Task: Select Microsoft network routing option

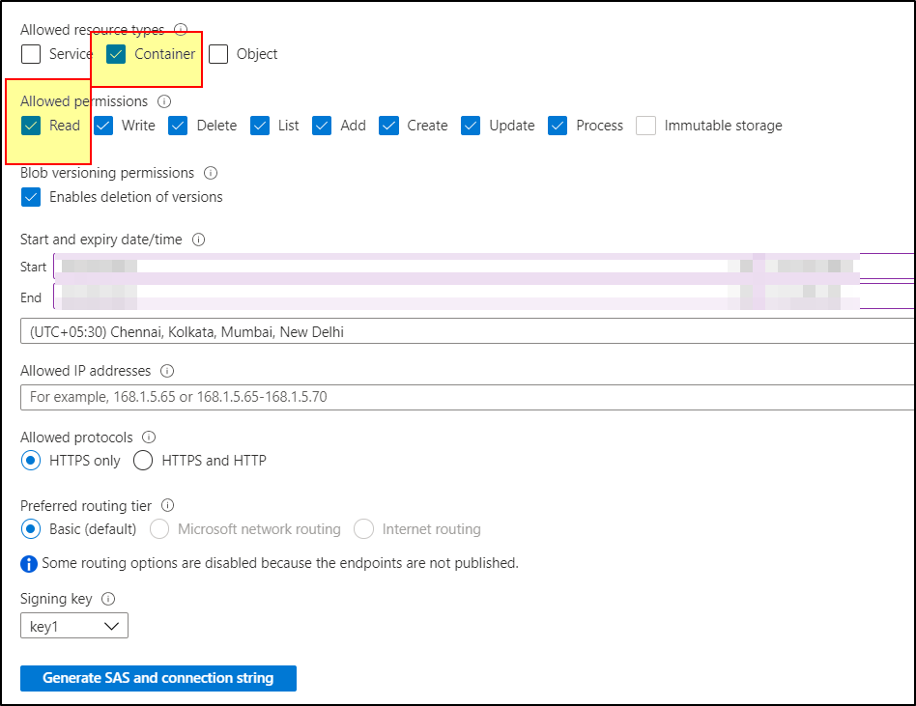Action: tap(159, 529)
